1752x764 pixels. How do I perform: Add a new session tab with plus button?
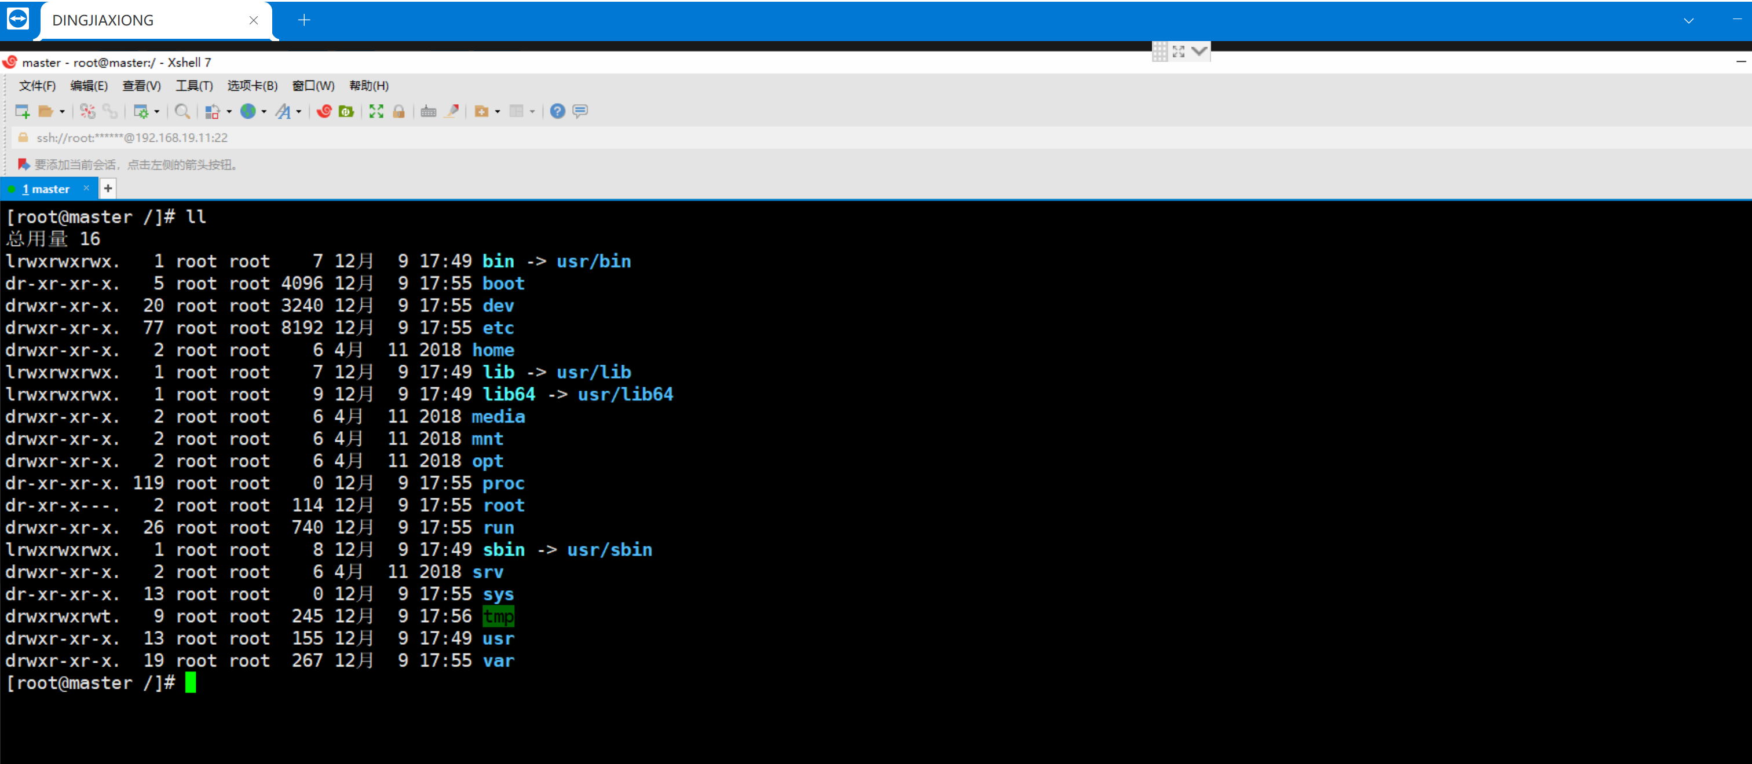point(108,188)
